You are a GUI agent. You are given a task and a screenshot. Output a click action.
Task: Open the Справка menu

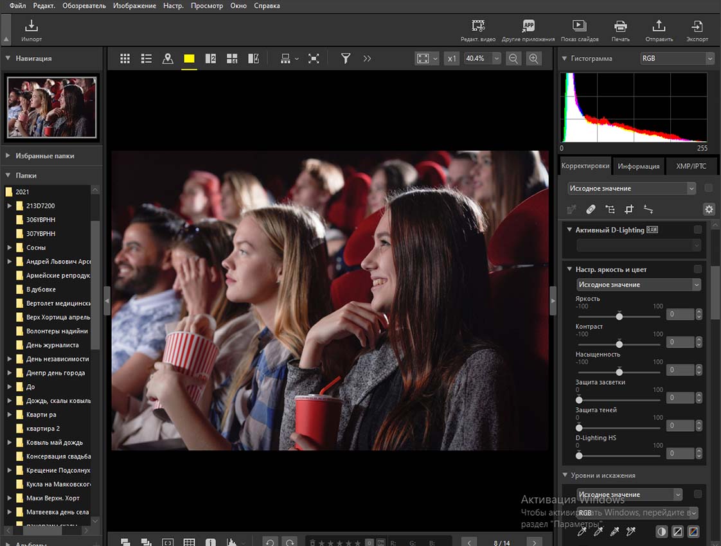coord(267,6)
